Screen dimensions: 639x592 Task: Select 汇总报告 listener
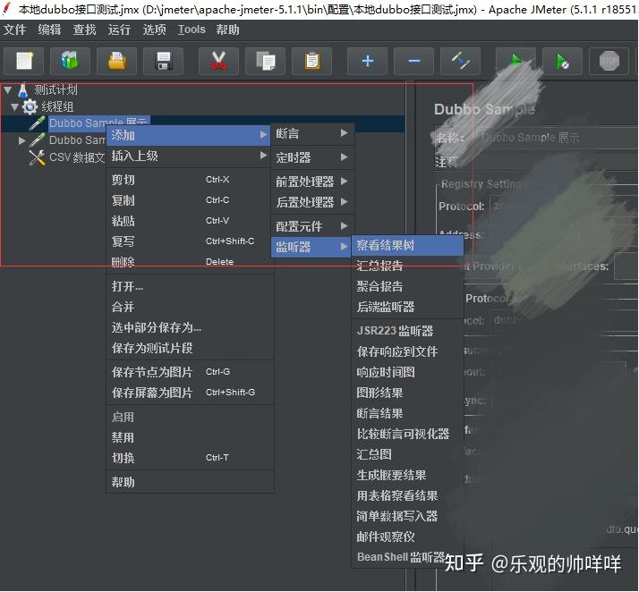[x=407, y=266]
